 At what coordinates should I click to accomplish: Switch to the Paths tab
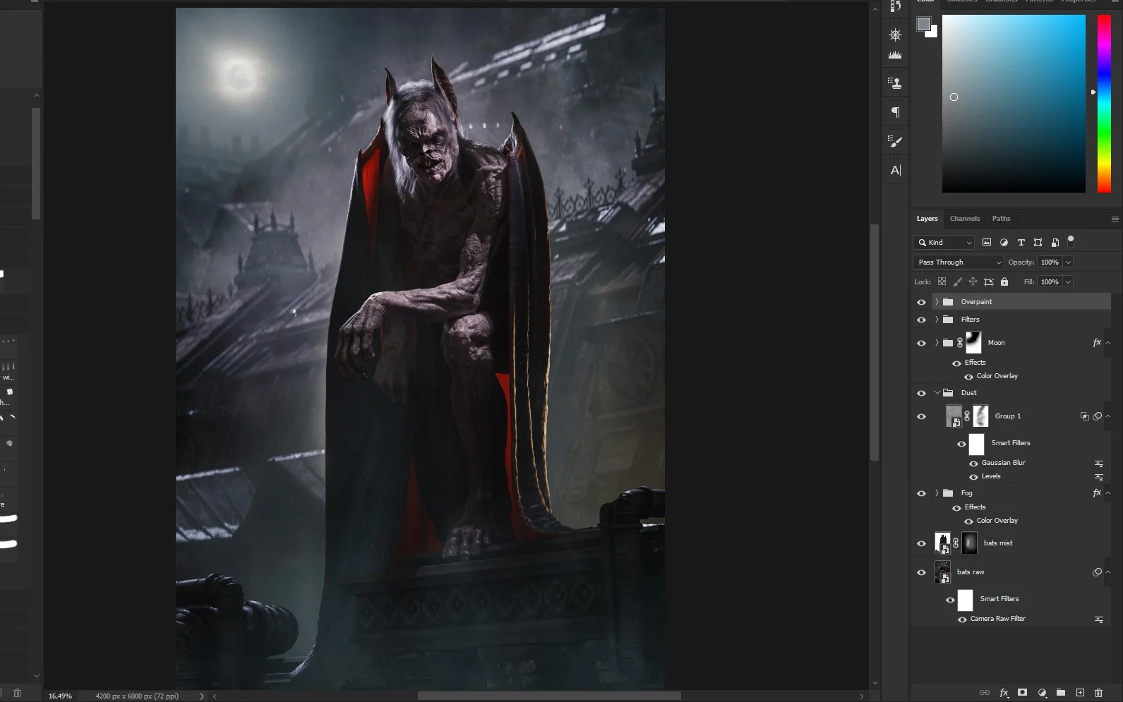(1001, 219)
